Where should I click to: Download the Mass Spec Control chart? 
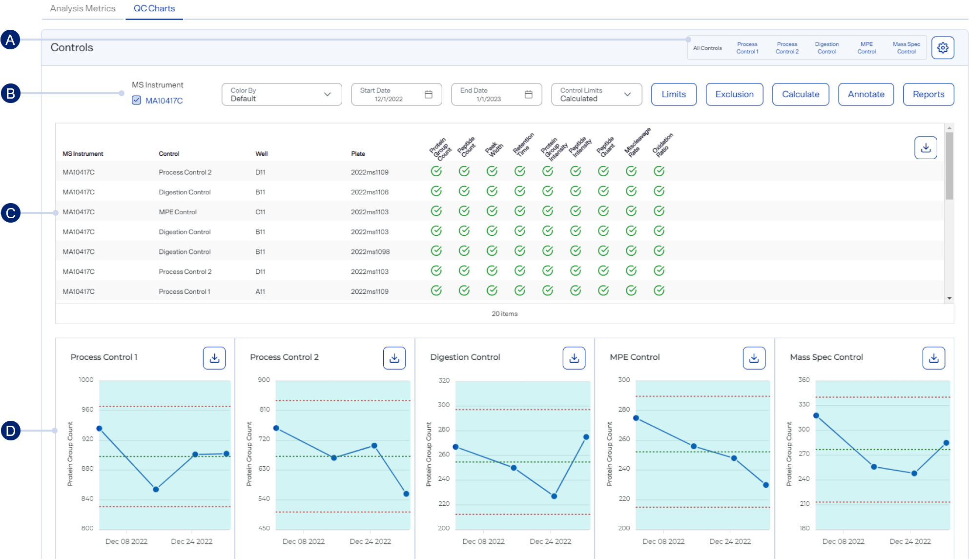click(x=933, y=358)
